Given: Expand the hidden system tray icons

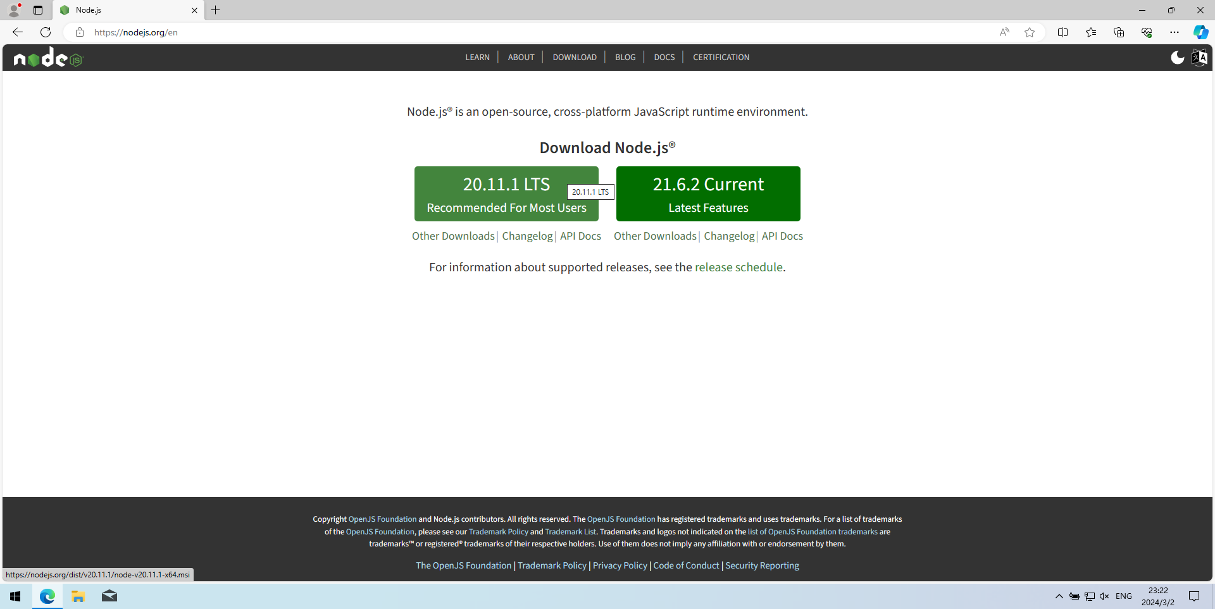Looking at the screenshot, I should pos(1059,596).
